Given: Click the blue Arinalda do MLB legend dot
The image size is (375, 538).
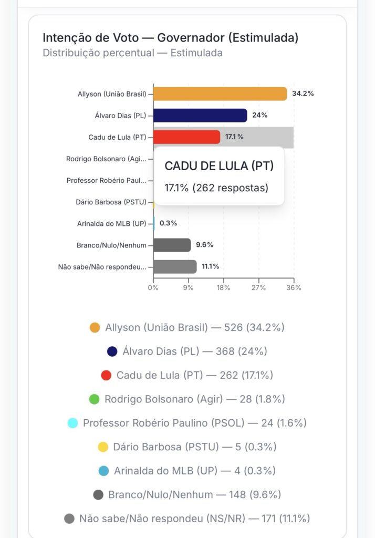Looking at the screenshot, I should [x=103, y=471].
